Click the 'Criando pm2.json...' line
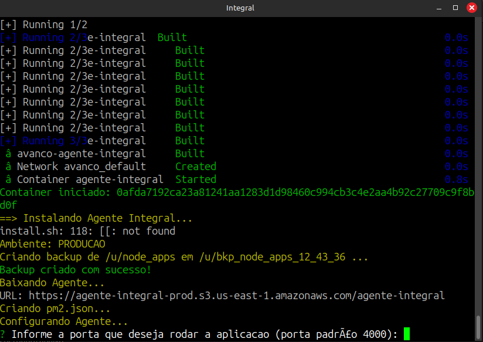The height and width of the screenshot is (342, 483). pyautogui.click(x=56, y=309)
